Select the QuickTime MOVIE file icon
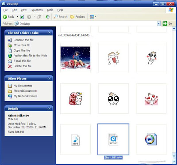The width and height of the screenshot is (177, 165). (x=113, y=139)
